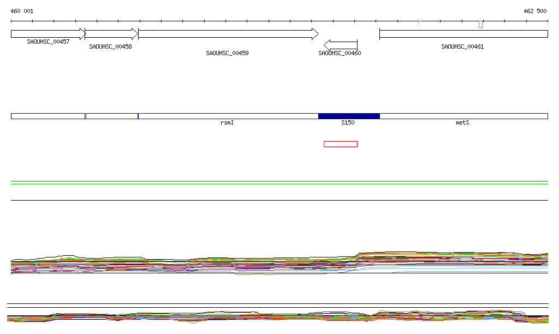The width and height of the screenshot is (559, 334).
Task: Select the metS annotation bar segment
Action: point(463,116)
